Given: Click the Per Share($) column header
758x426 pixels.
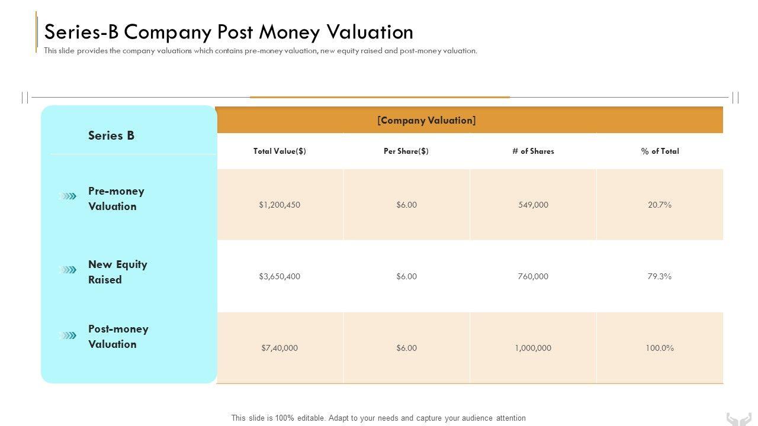Looking at the screenshot, I should click(406, 151).
